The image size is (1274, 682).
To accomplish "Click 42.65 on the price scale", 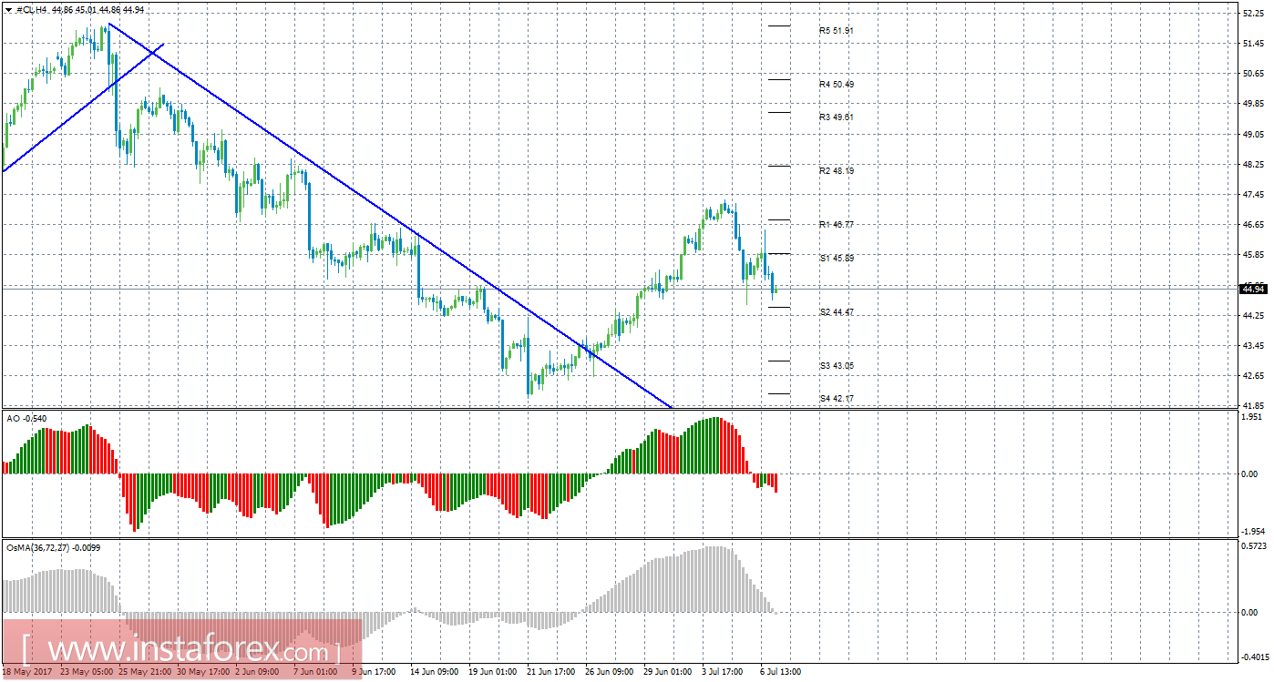I will 1254,375.
